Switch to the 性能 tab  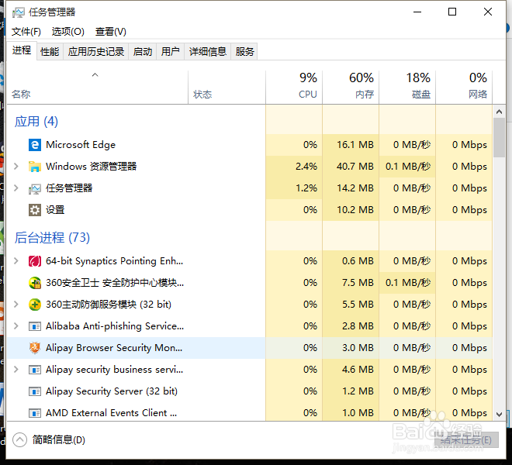[50, 52]
